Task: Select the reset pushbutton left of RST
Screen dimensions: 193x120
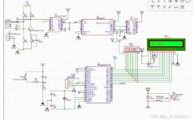Action: click(x=26, y=77)
